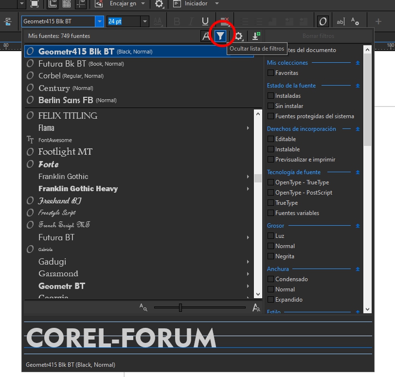Image resolution: width=395 pixels, height=377 pixels.
Task: Click the object align icon left of font box
Action: click(8, 22)
